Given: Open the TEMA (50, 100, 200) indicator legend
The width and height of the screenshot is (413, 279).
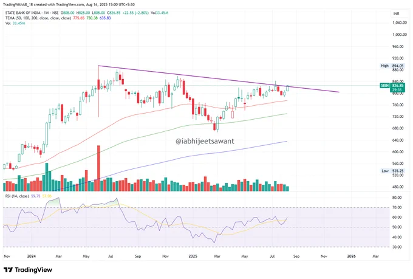Looking at the screenshot, I should click(x=38, y=18).
